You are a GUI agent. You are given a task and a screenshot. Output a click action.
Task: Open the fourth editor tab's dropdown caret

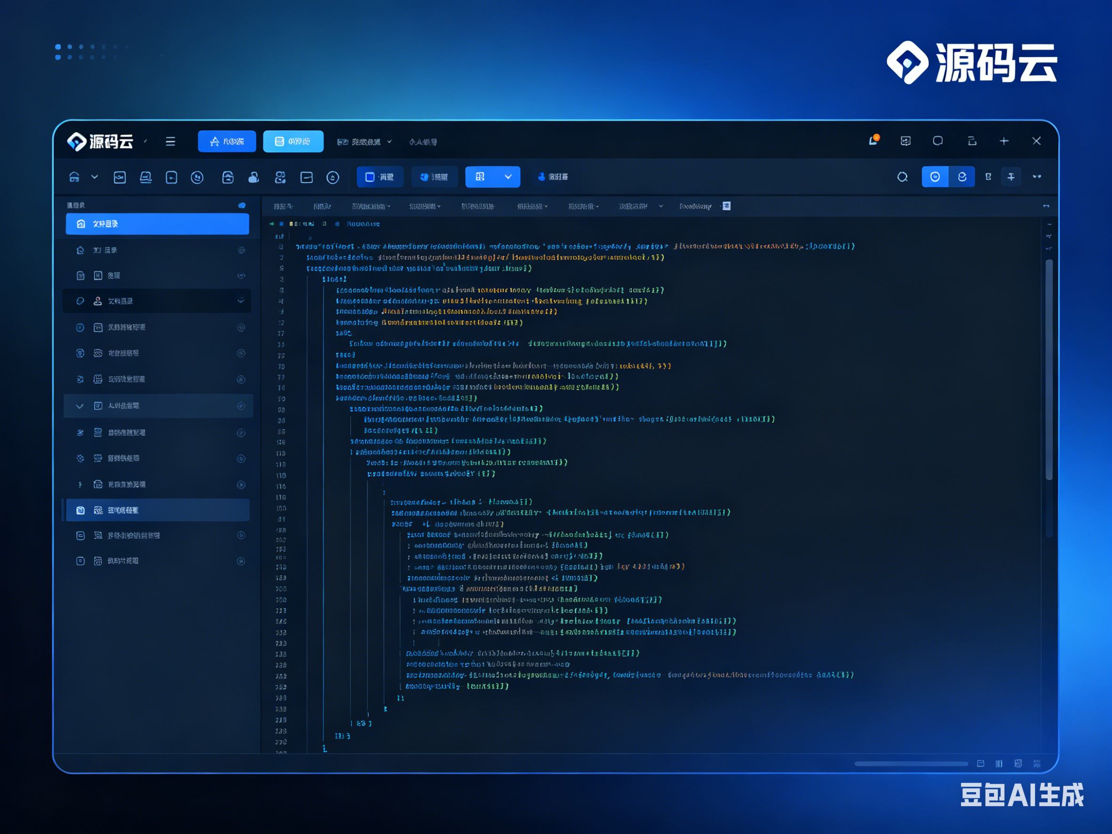tap(439, 206)
